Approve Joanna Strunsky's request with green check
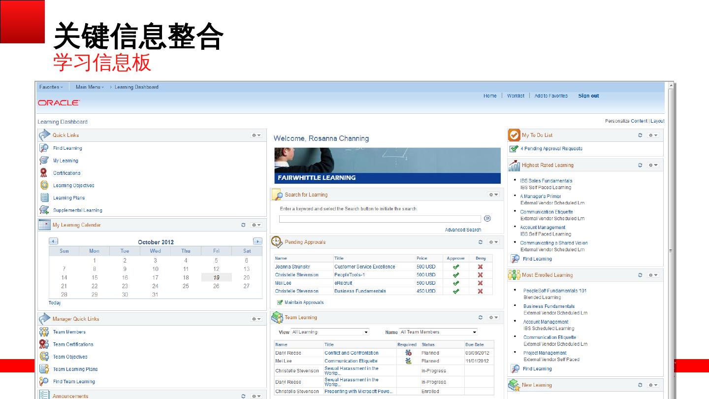This screenshot has height=399, width=709. [x=456, y=266]
